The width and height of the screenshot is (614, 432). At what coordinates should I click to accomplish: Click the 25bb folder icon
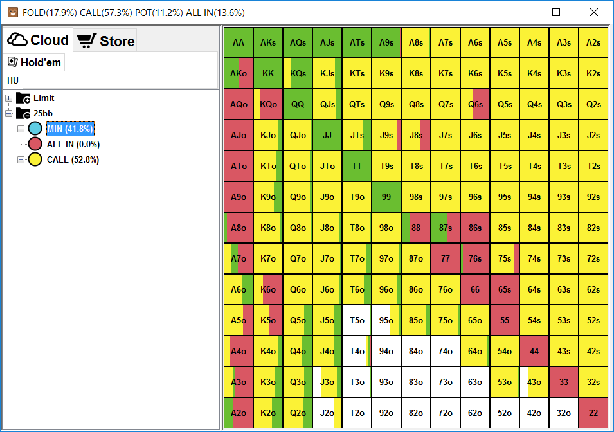coord(23,113)
